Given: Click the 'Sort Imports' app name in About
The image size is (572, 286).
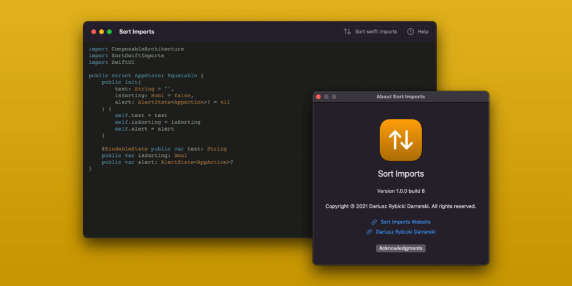Looking at the screenshot, I should click(x=401, y=174).
